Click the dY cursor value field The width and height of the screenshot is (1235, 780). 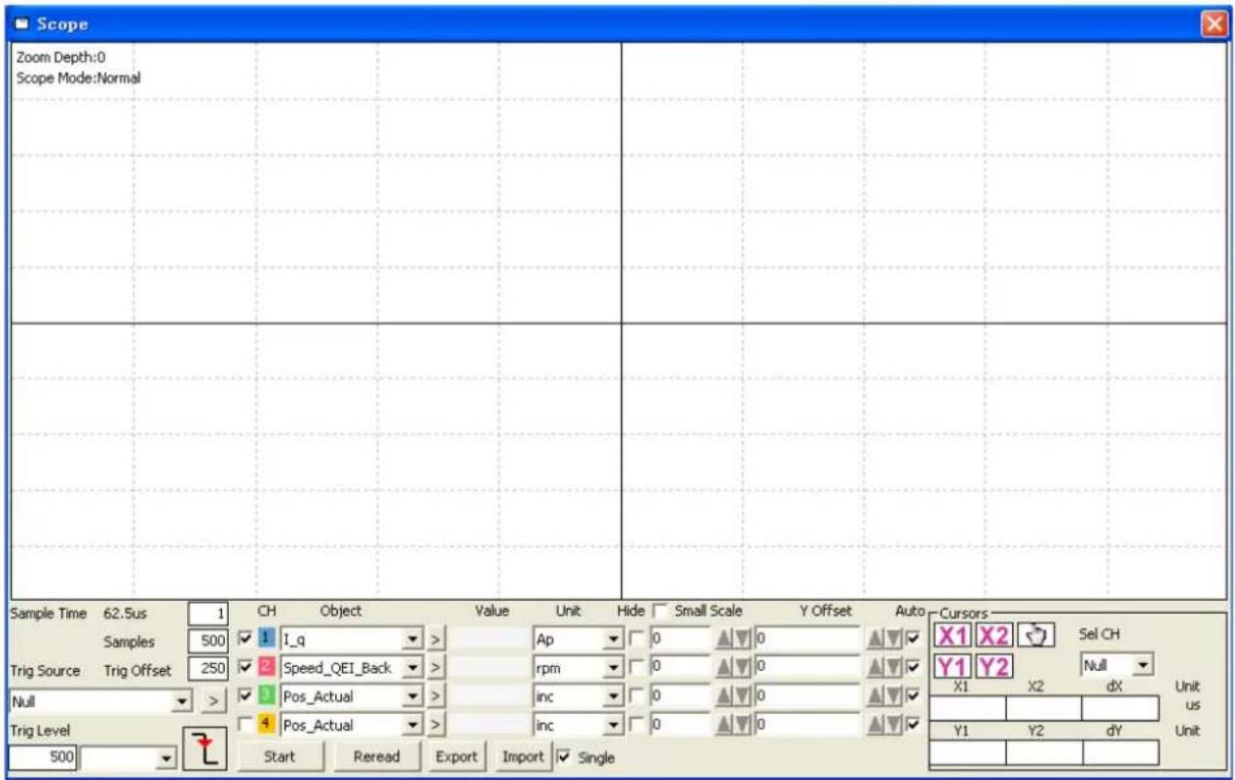click(x=1120, y=752)
